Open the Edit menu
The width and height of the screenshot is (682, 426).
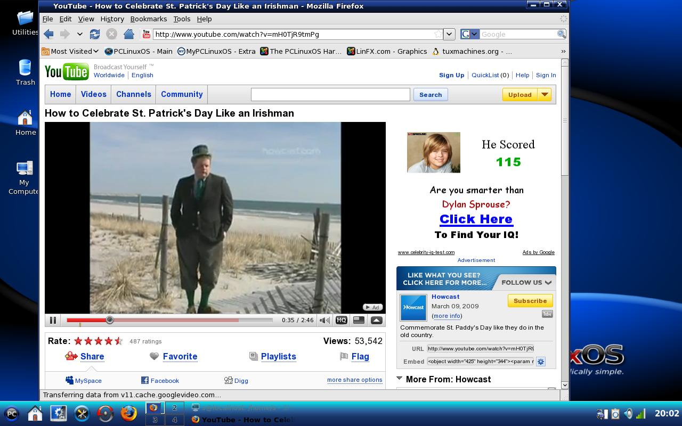[66, 19]
